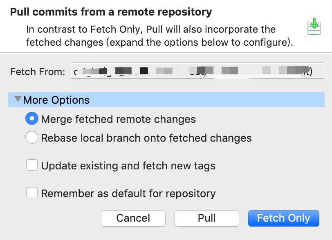
Task: Choose the Rebase local branch radio button
Action: click(x=32, y=138)
